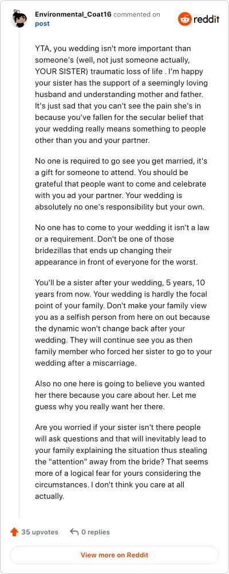The image size is (229, 574).
Task: Click the vertical comment thread line
Action: 19,274
